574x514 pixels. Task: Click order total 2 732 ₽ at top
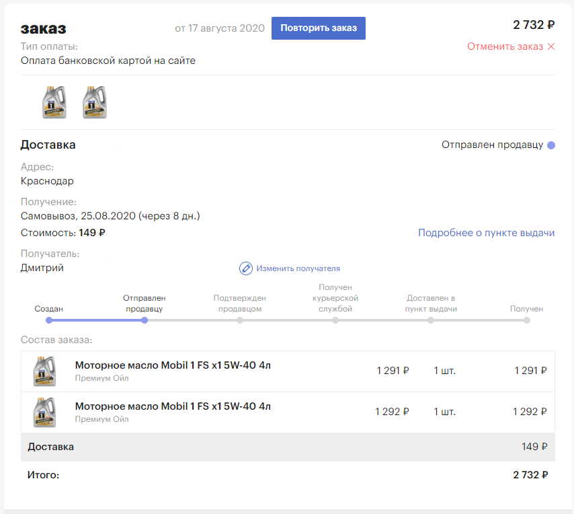pyautogui.click(x=534, y=25)
